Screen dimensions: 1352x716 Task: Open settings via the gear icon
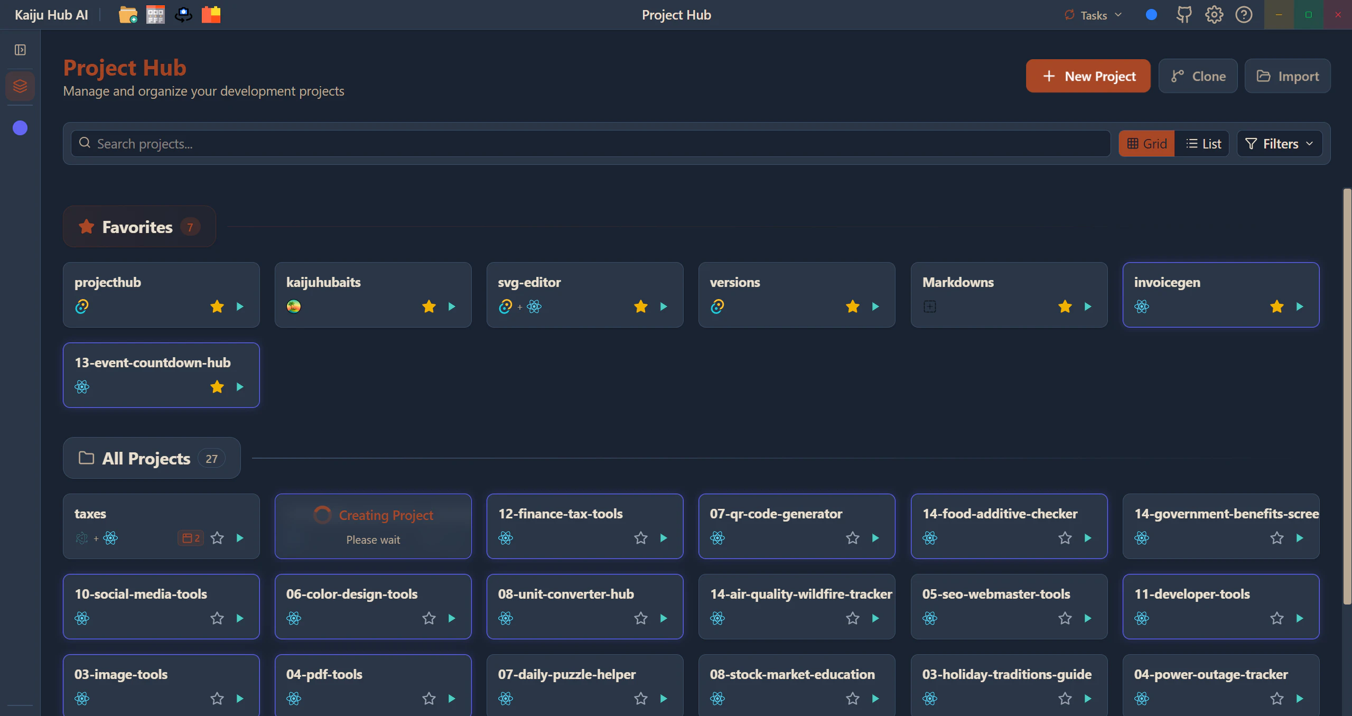coord(1214,15)
